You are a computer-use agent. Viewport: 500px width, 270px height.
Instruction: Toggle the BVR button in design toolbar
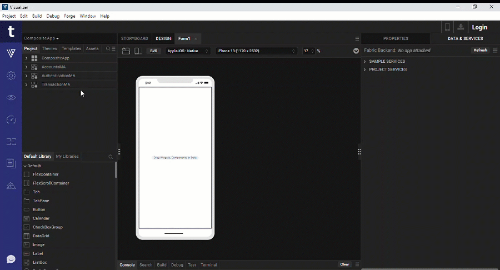154,51
